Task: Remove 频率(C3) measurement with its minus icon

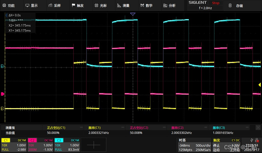Action: [247, 127]
